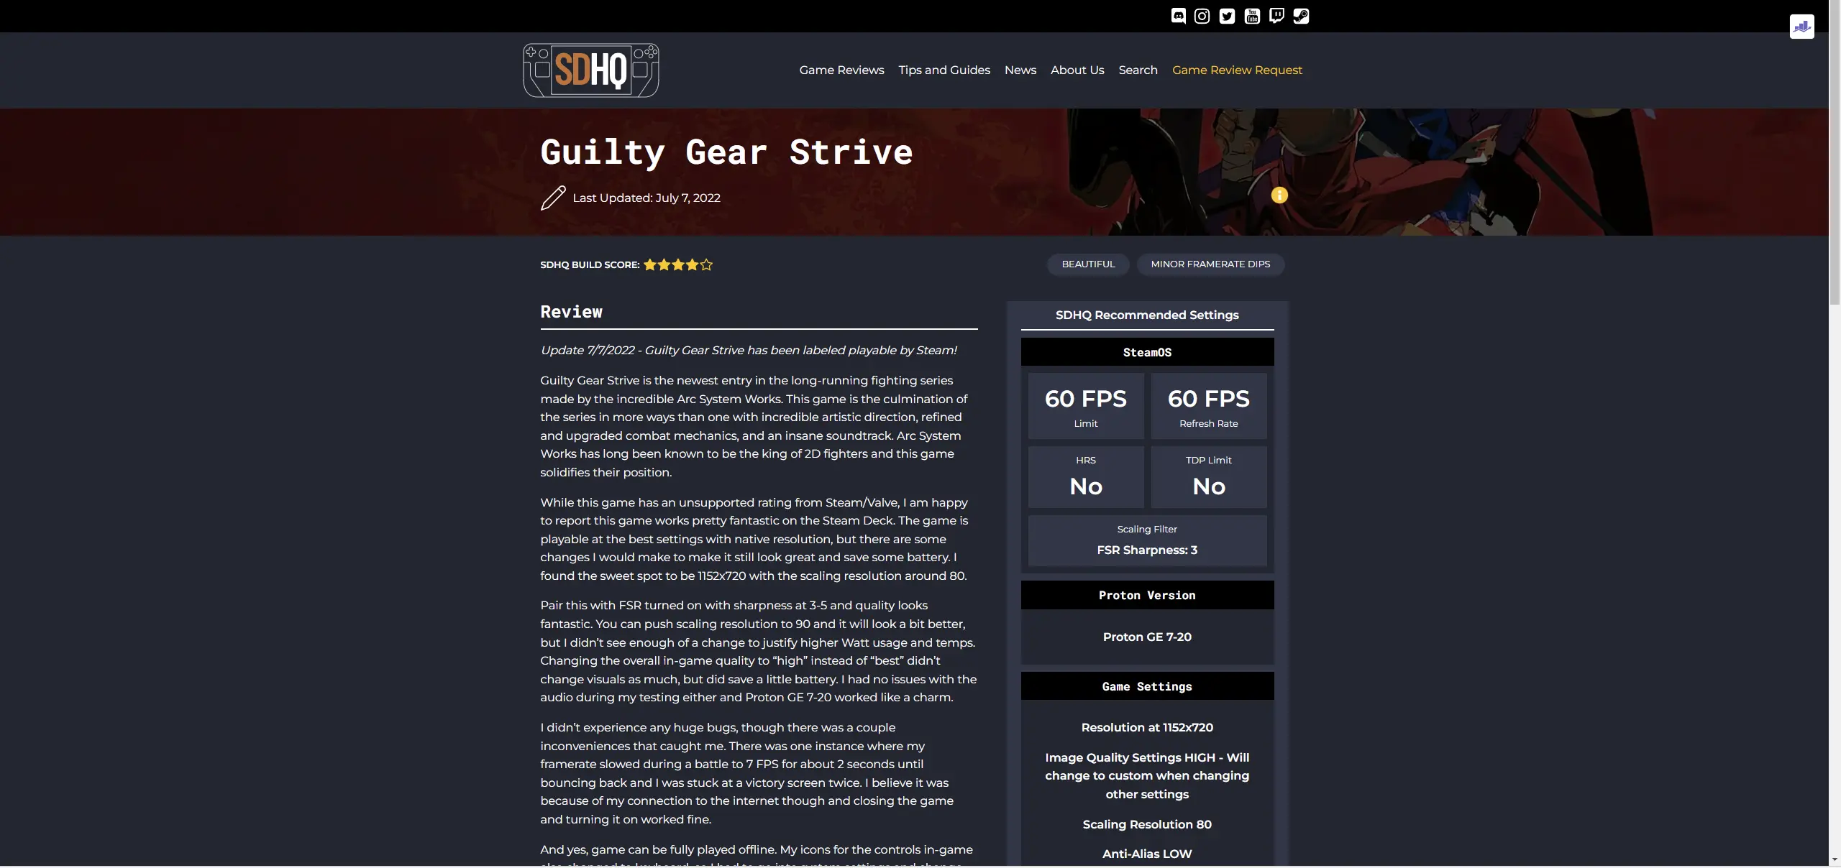Click the Search navigation item
The image size is (1841, 868).
tap(1138, 70)
